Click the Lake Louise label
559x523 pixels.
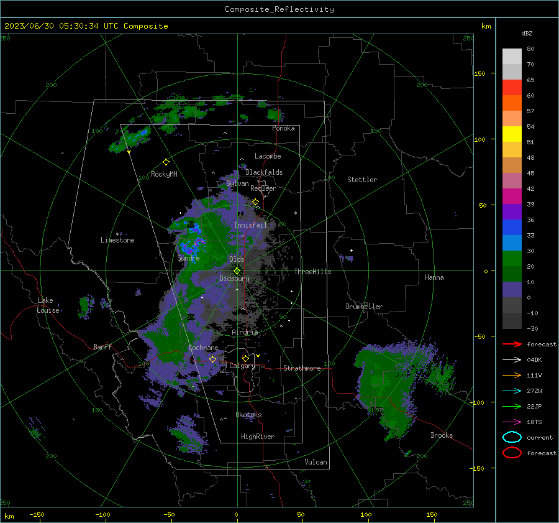pyautogui.click(x=48, y=305)
